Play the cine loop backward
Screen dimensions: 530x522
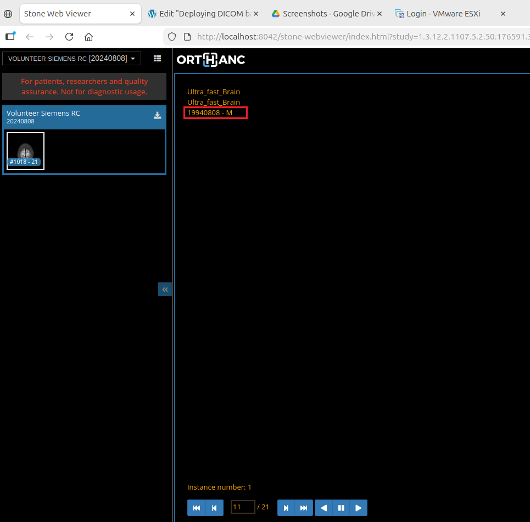coord(323,508)
